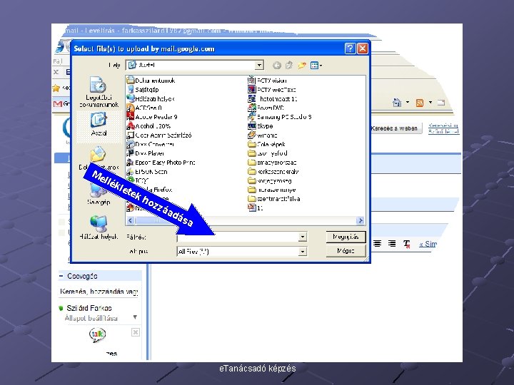Click the horizontal scrollbar thumb in file list
Screen dimensions: 514x385
pyautogui.click(x=156, y=220)
